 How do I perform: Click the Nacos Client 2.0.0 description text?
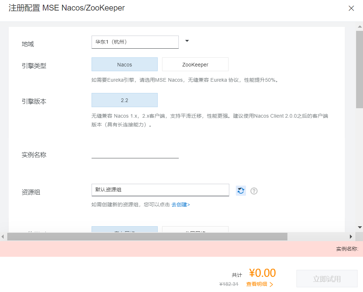pos(210,120)
